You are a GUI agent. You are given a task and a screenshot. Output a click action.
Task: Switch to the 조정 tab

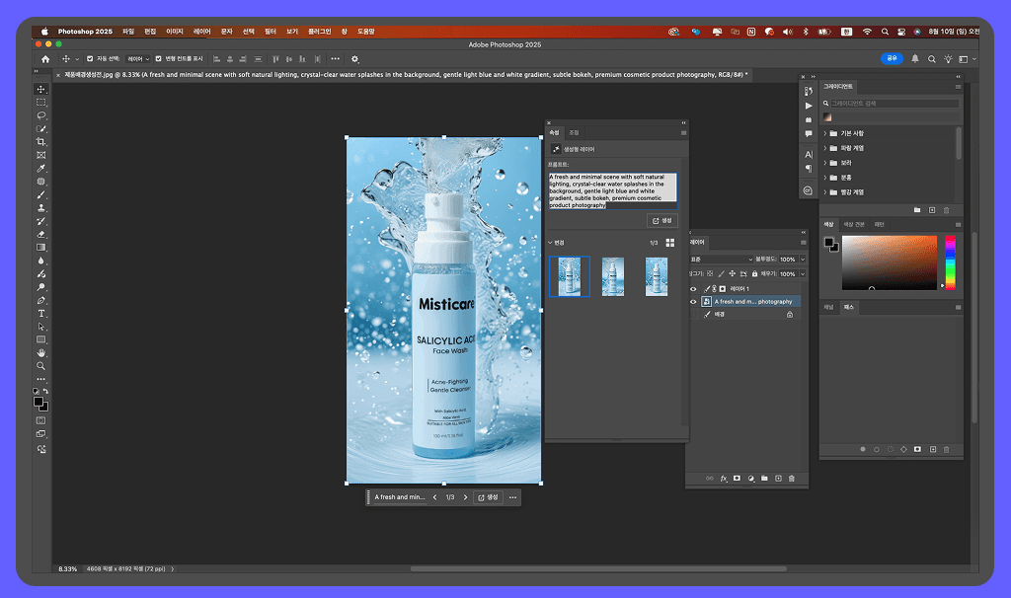[x=574, y=133]
